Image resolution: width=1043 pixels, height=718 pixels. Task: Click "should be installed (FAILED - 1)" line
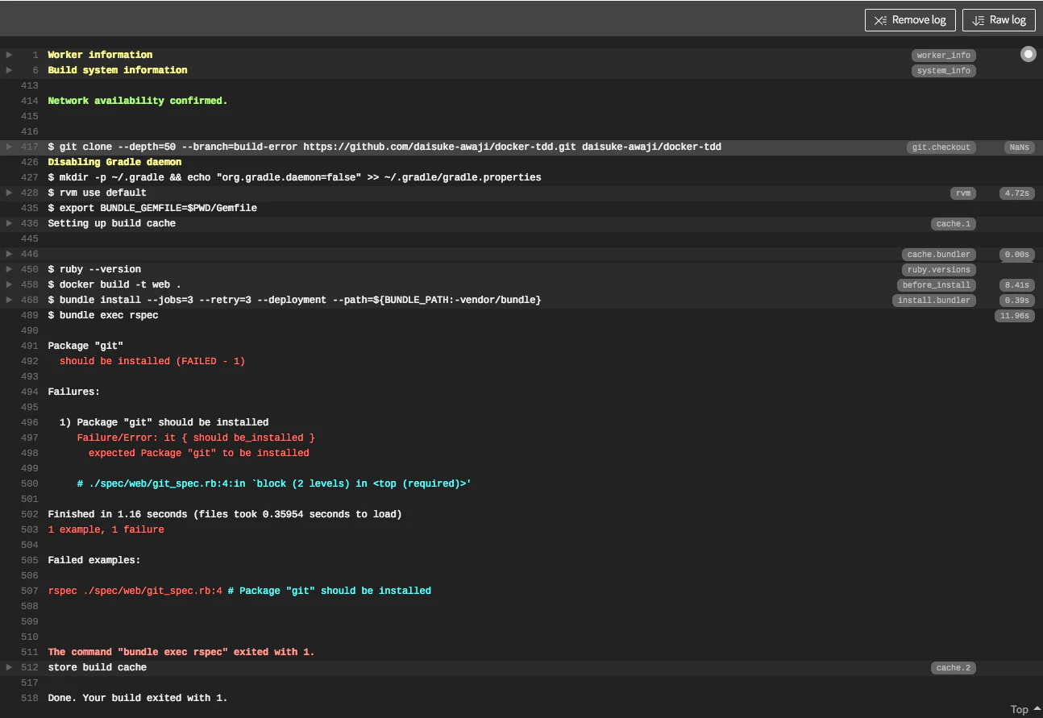(x=152, y=361)
